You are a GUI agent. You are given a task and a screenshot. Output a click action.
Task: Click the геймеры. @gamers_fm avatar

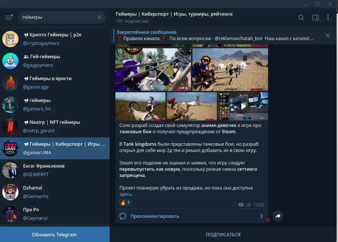[10, 105]
